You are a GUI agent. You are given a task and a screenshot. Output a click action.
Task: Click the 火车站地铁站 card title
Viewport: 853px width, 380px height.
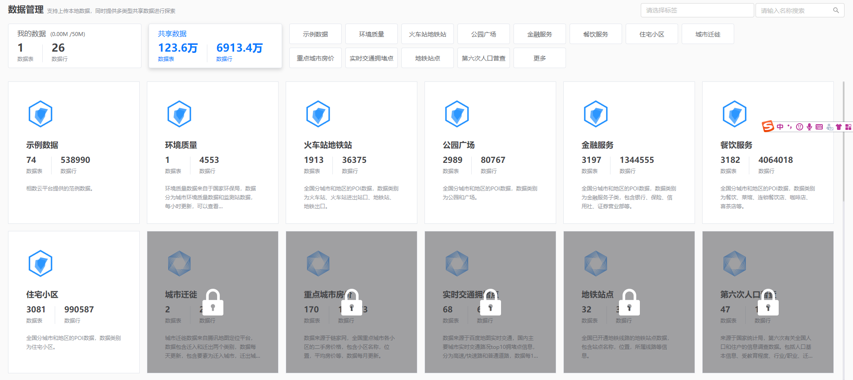point(328,145)
